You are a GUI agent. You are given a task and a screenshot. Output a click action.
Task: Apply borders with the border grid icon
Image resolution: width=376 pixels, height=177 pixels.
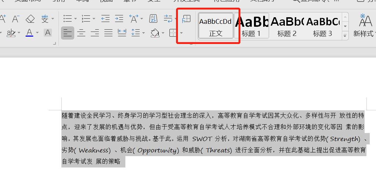coord(173,33)
